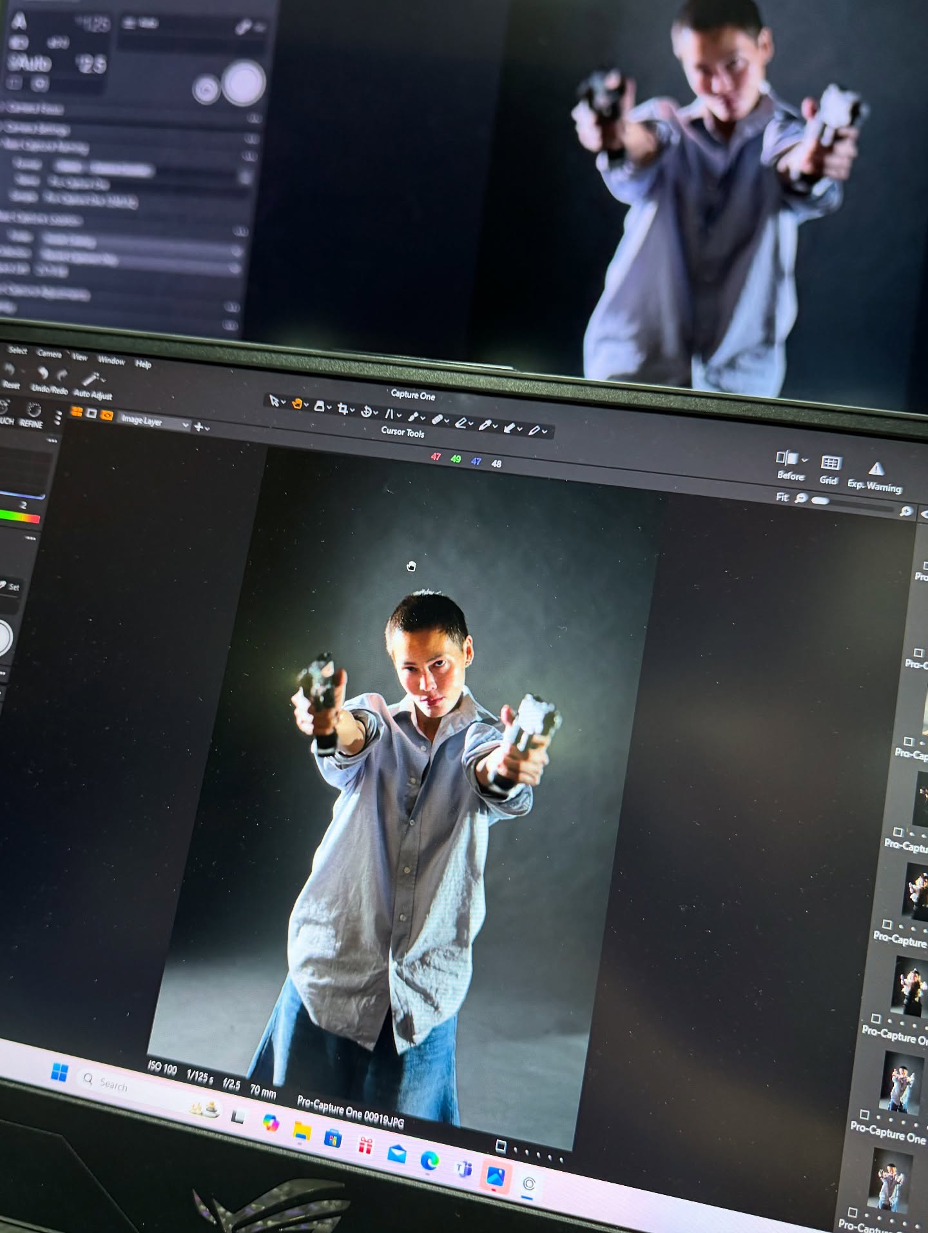Viewport: 928px width, 1233px height.
Task: Expand the add-layer plus dropdown arrow
Action: [x=208, y=428]
